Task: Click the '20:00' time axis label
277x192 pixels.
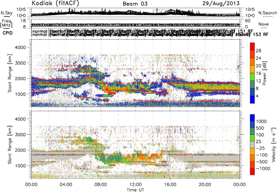Action: point(205,185)
